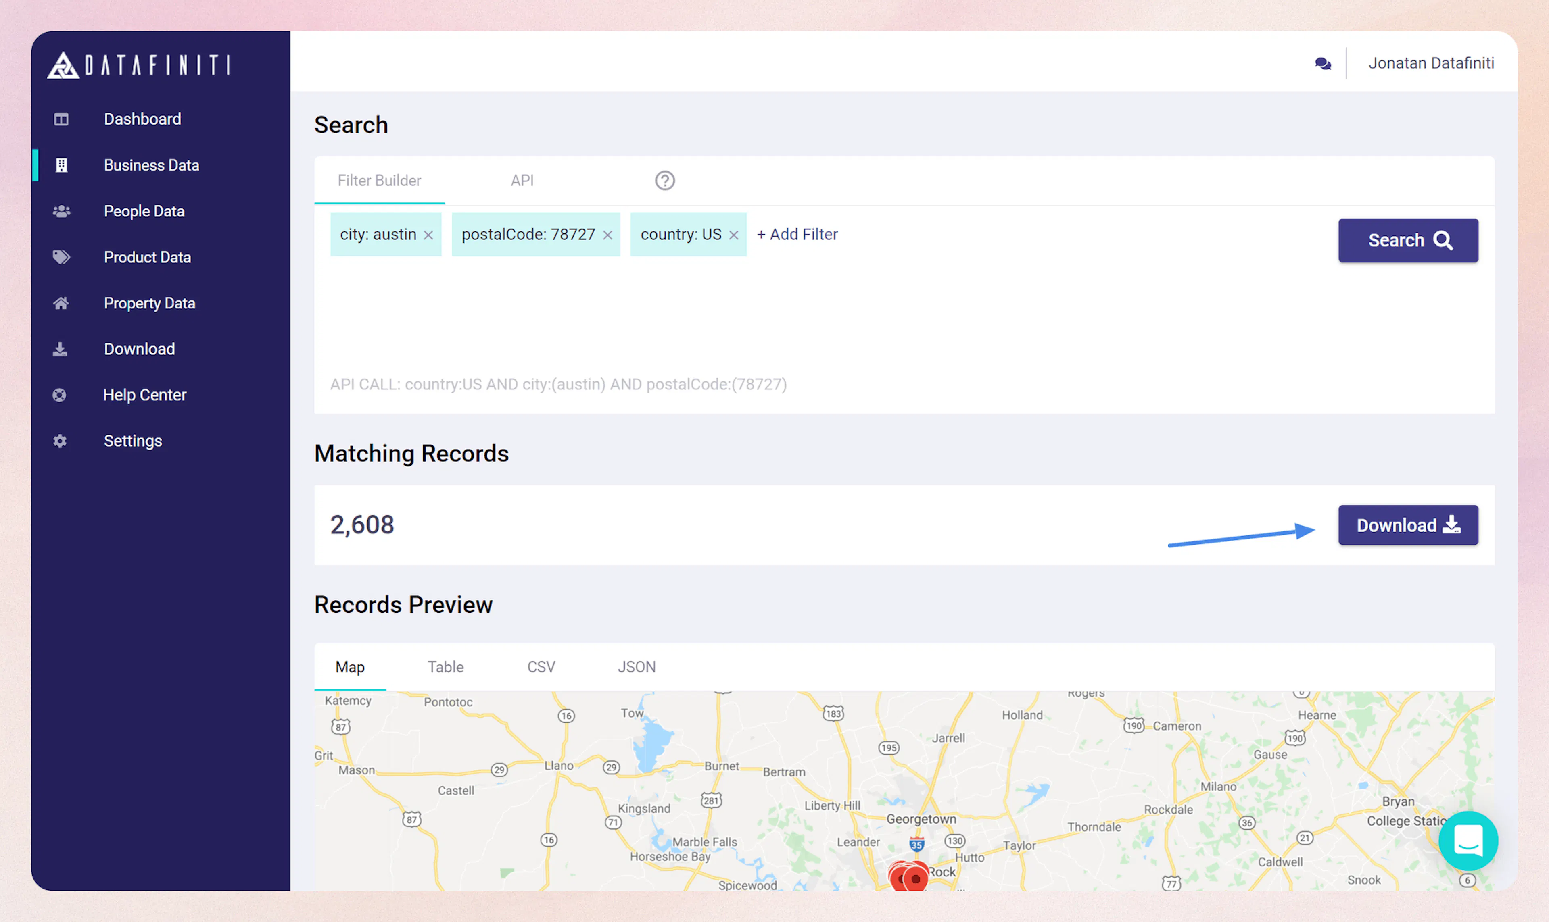Click the Download sidebar icon
1549x922 pixels.
[x=60, y=349]
